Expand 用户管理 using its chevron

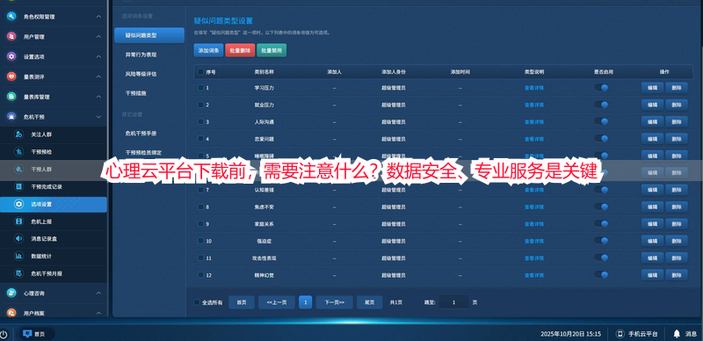98,37
